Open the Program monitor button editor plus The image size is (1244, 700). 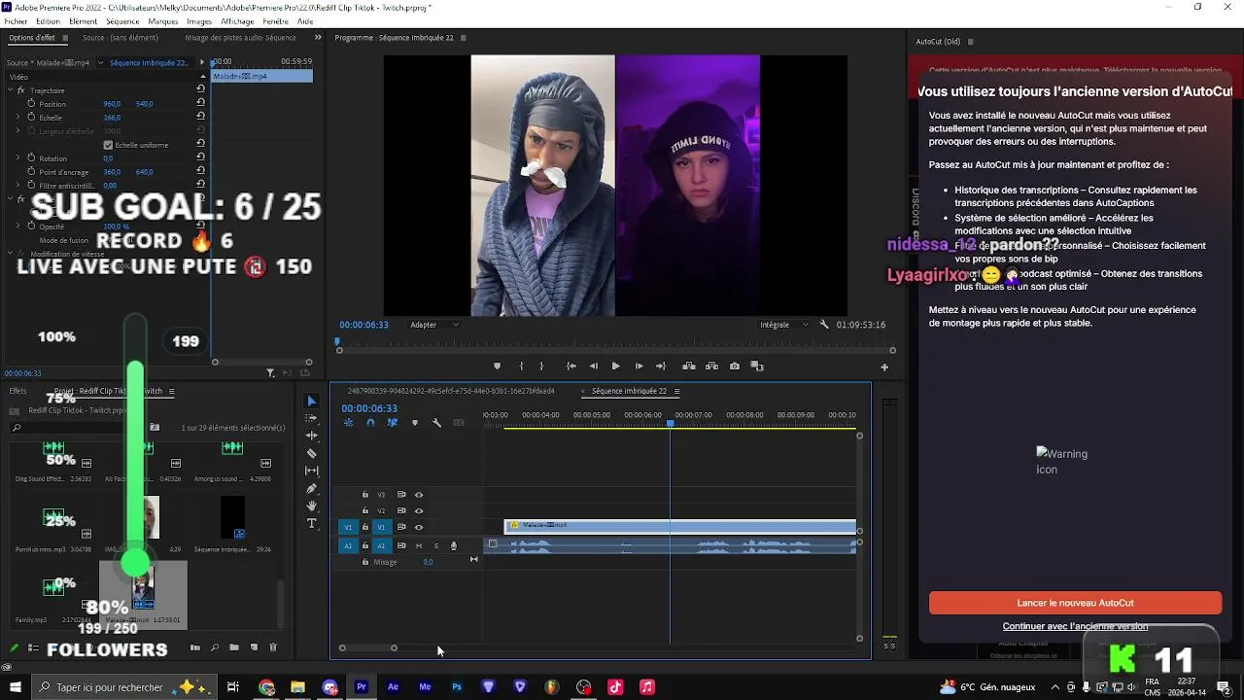tap(884, 367)
